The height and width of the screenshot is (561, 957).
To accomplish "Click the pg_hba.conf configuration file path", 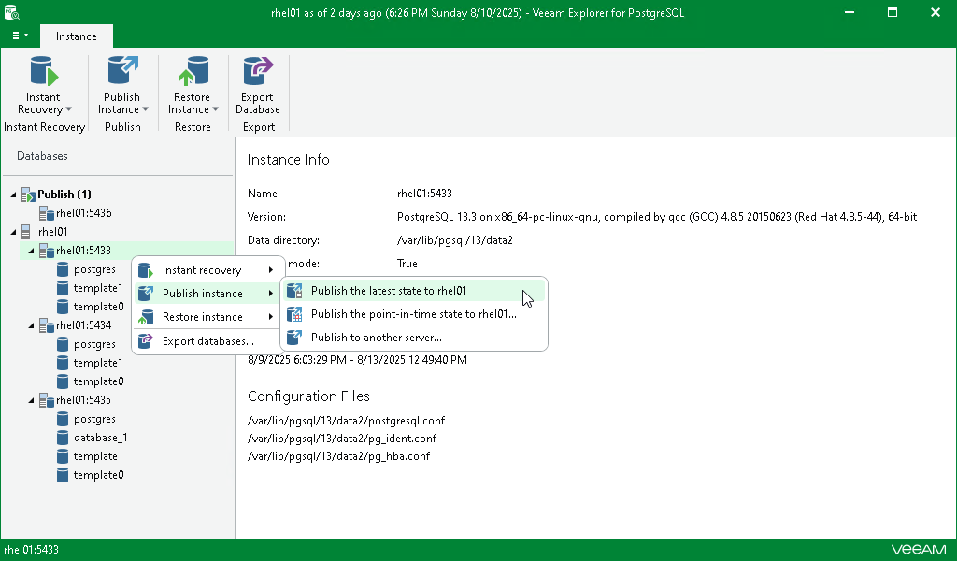I will pyautogui.click(x=338, y=456).
